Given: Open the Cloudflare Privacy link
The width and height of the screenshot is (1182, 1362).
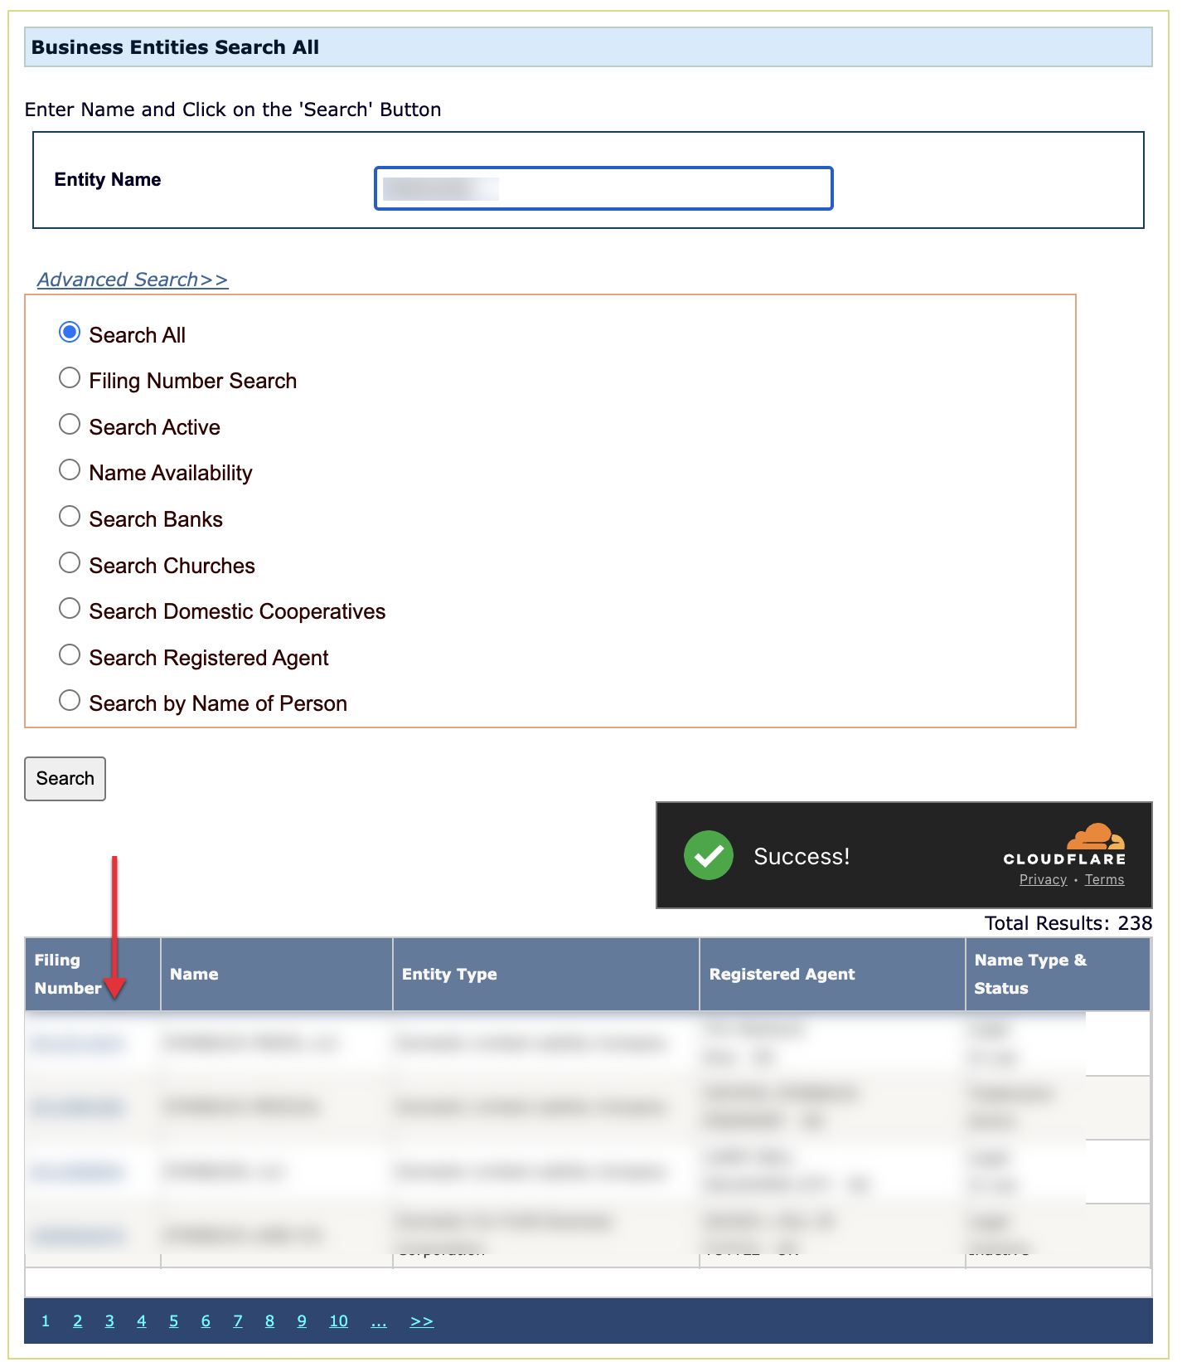Looking at the screenshot, I should coord(1043,879).
